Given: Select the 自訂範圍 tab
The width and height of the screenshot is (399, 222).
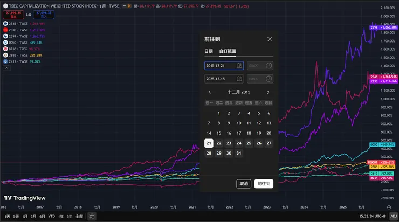Looking at the screenshot, I should (228, 51).
